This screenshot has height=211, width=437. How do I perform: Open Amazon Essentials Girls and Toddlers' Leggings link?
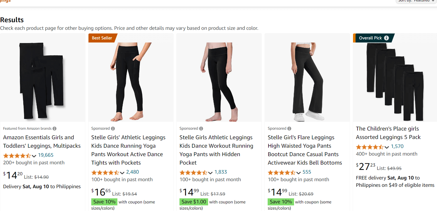[x=42, y=142]
